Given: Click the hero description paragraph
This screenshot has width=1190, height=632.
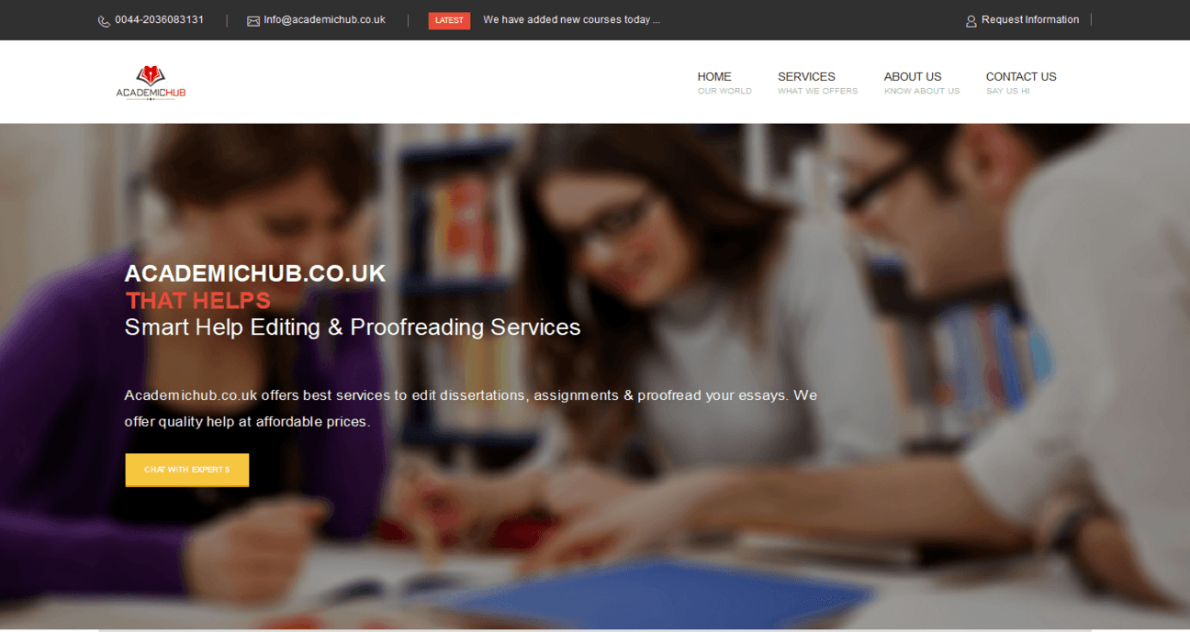Looking at the screenshot, I should coord(471,408).
